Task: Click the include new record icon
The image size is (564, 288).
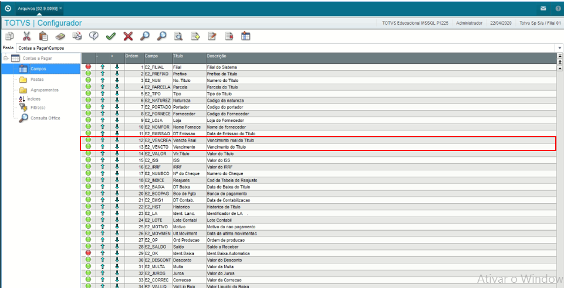Action: click(x=195, y=36)
